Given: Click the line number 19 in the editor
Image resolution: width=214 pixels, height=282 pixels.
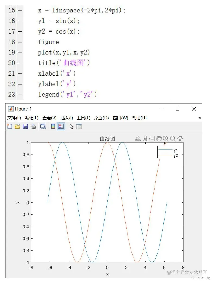Looking at the screenshot, I should 12,52.
